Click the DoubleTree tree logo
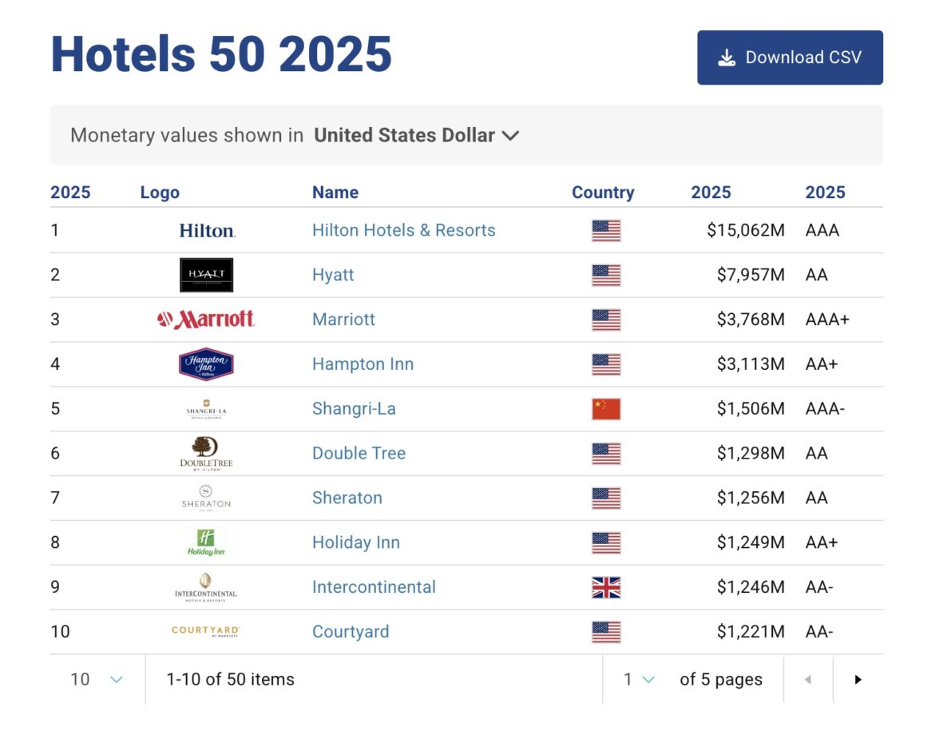The image size is (939, 731). coord(206,453)
